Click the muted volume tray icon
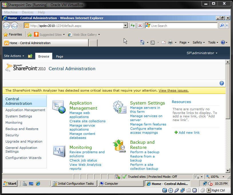233x195 pixels. 210,184
